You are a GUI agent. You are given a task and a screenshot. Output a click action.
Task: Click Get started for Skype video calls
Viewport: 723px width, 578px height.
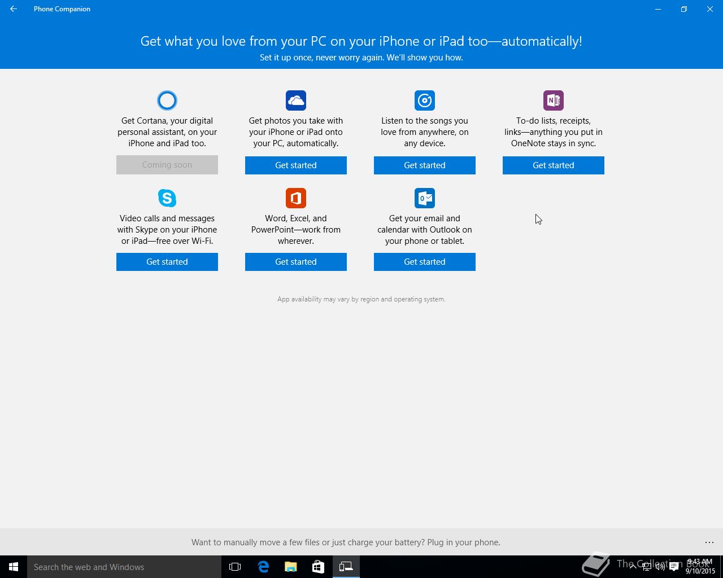(x=167, y=262)
